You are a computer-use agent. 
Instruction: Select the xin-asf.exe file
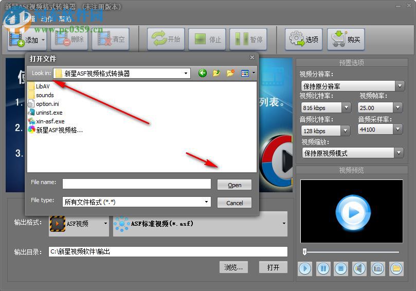point(46,121)
